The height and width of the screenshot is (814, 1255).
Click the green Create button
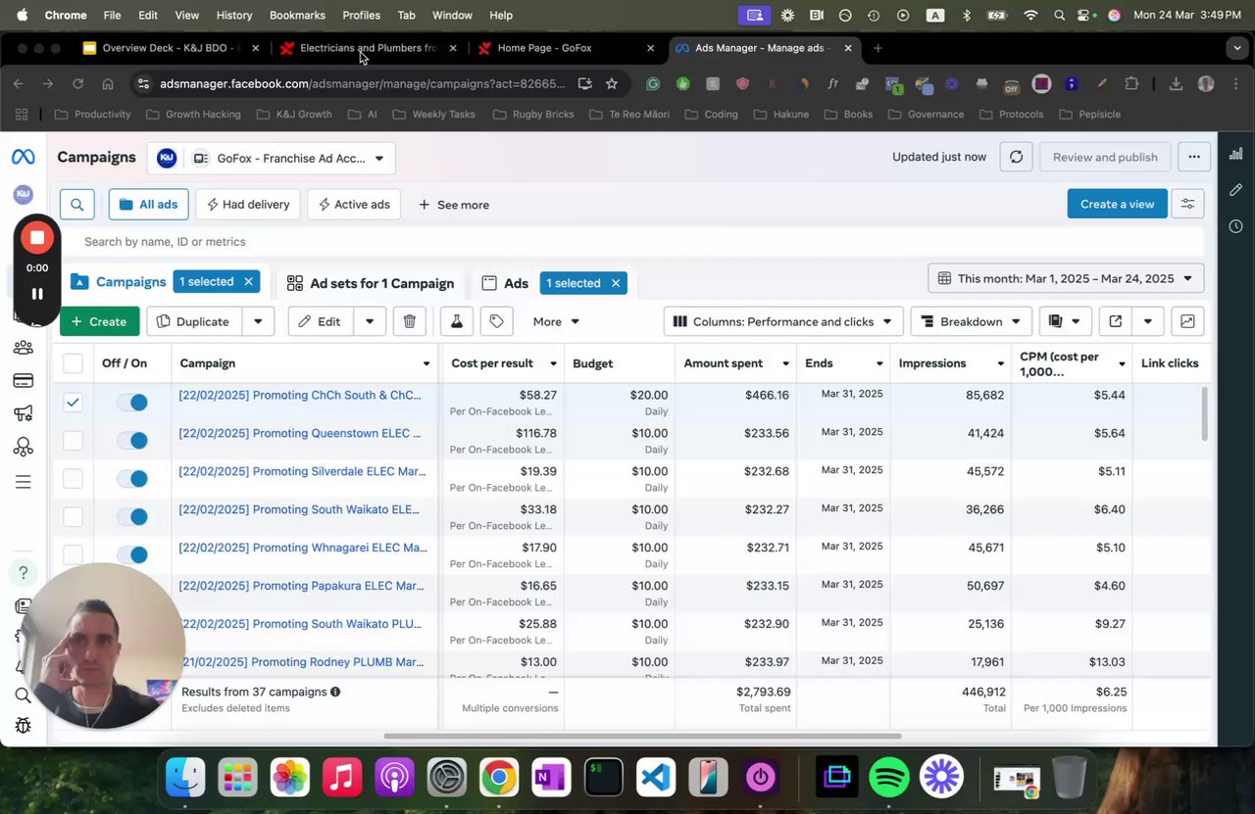click(98, 321)
